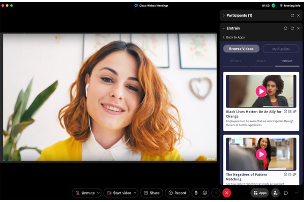Viewport: 304px width, 202px height.
Task: Unmute the microphone
Action: click(85, 193)
